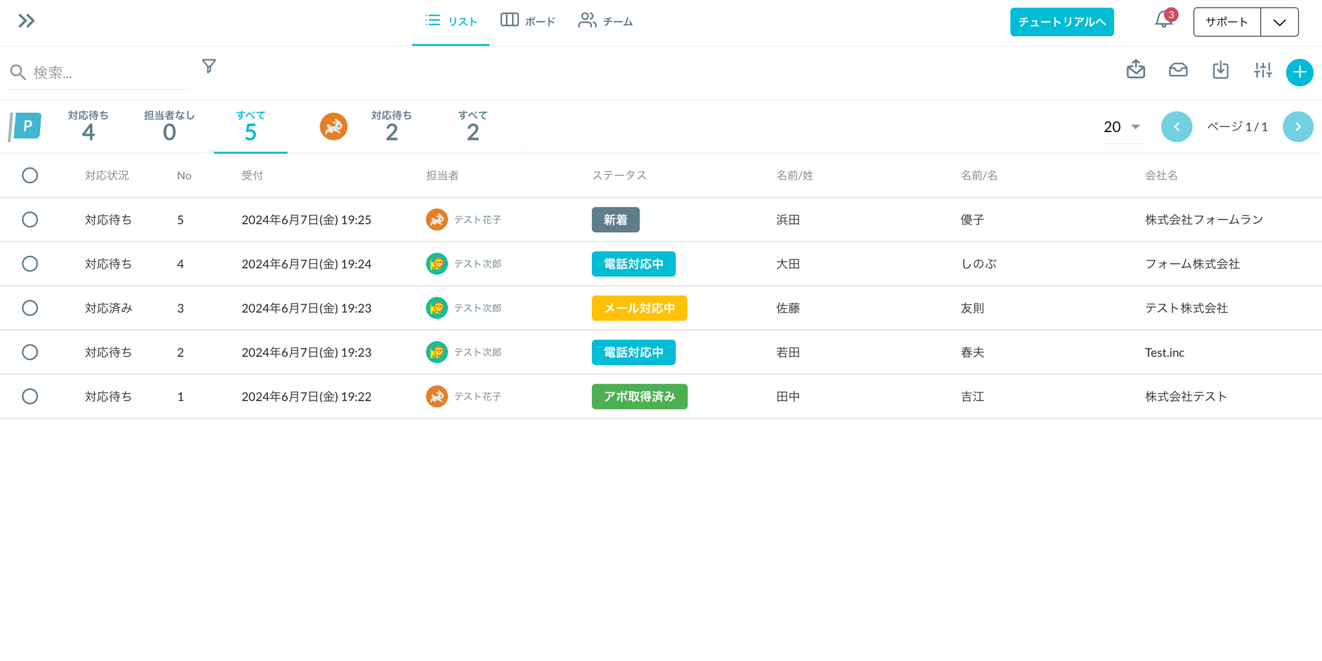Select the row for 佐藤 友則

click(30, 308)
